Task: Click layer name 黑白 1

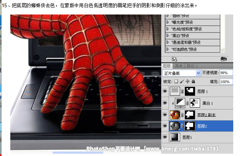Action: click(x=207, y=103)
